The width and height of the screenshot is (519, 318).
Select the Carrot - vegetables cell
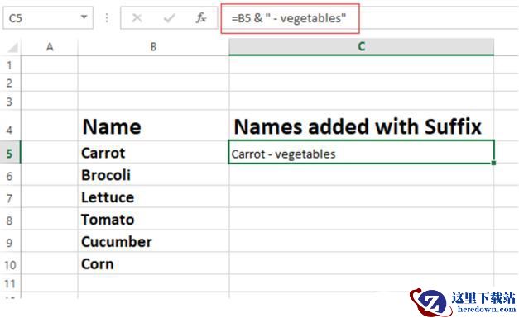point(361,152)
